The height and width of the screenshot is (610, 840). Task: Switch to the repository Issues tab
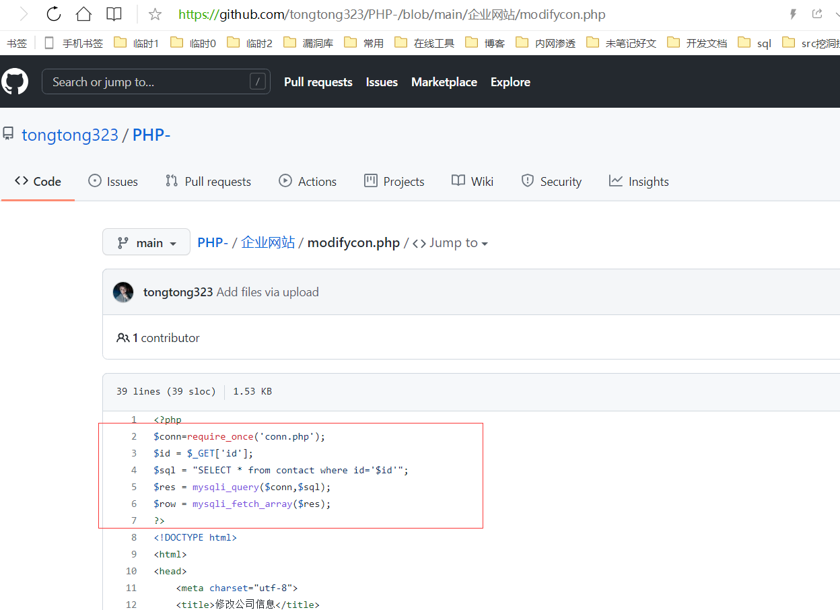pos(113,181)
